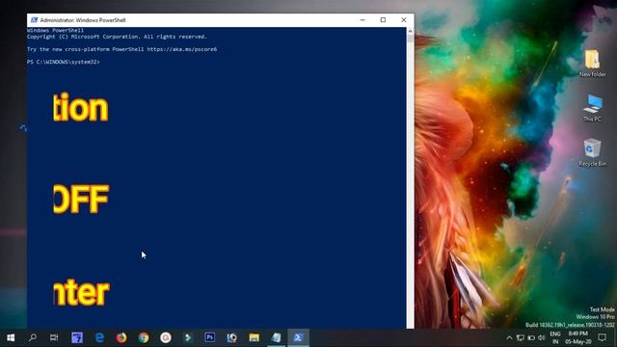Open the Windows Start menu

click(11, 337)
